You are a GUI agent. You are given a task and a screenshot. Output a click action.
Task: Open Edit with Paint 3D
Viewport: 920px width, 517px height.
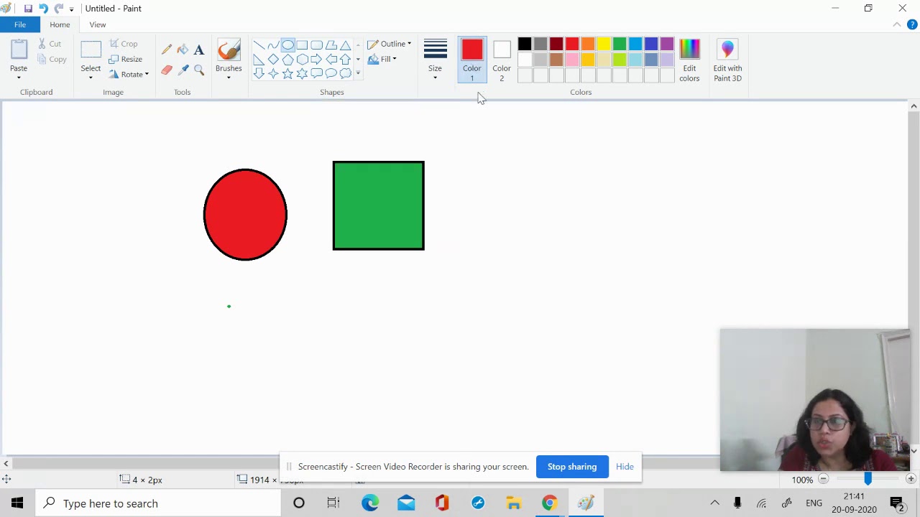point(727,60)
